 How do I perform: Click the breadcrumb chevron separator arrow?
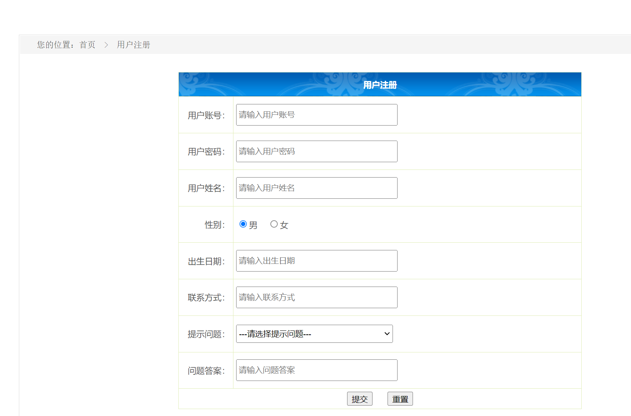pos(106,45)
